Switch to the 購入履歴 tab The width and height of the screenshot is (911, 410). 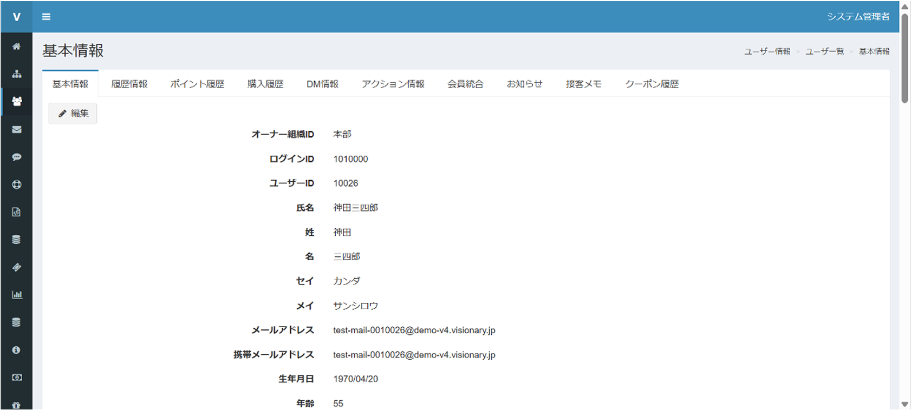pos(265,84)
